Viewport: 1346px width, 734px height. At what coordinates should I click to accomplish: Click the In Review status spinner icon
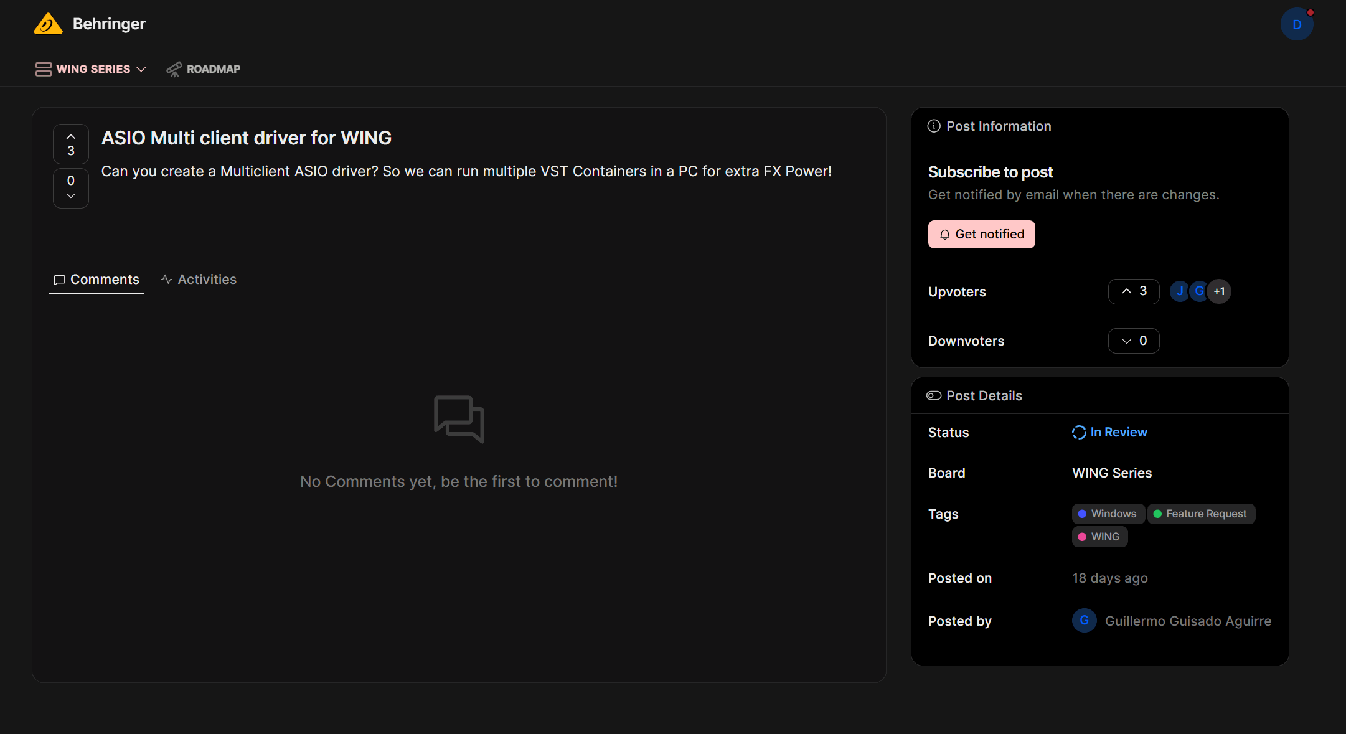tap(1079, 433)
